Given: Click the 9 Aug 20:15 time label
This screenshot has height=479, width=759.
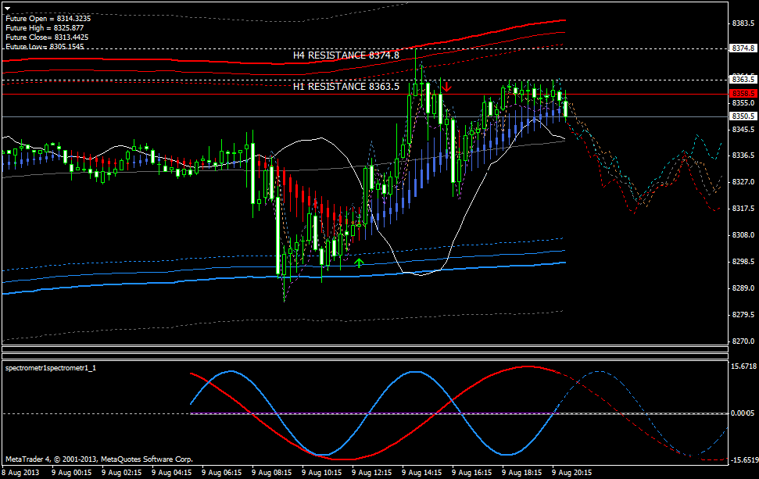Looking at the screenshot, I should pyautogui.click(x=571, y=472).
